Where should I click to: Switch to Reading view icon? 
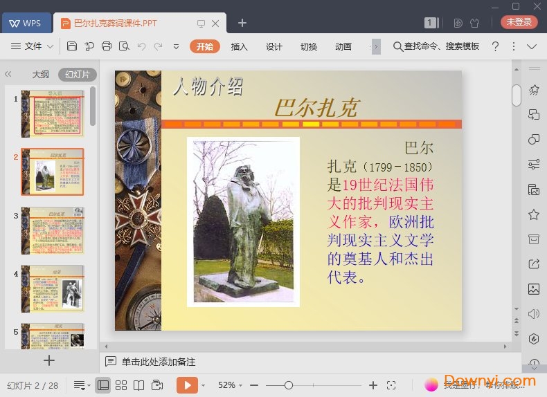click(x=139, y=385)
